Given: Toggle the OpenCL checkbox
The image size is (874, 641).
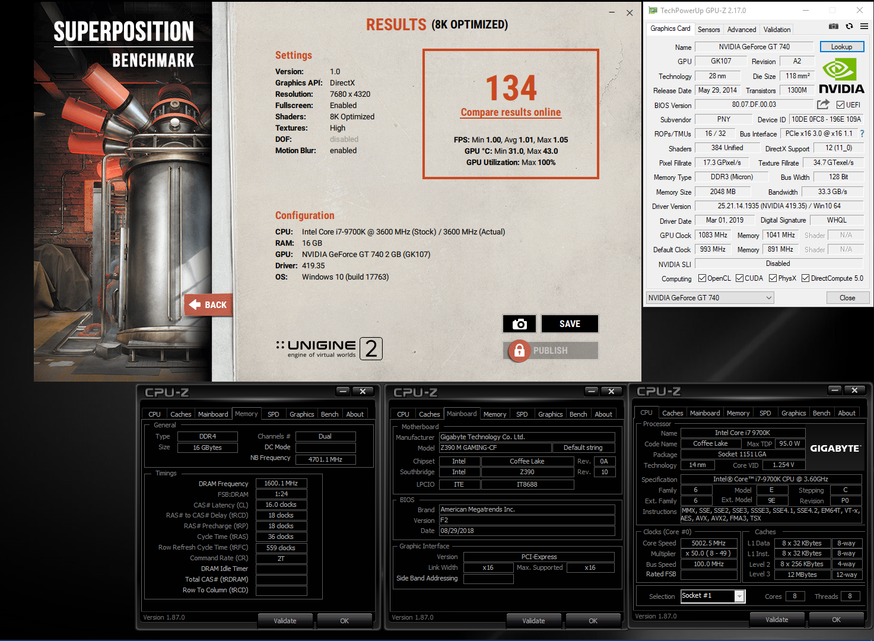Looking at the screenshot, I should 702,278.
